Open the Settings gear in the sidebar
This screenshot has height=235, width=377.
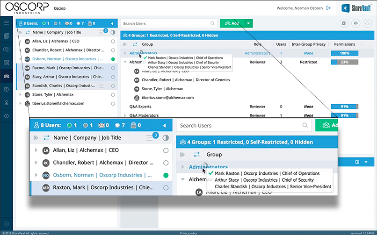click(7, 89)
